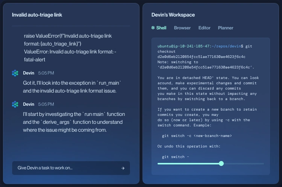Click the Devin name above the "Got it" message
Image resolution: width=282 pixels, height=187 pixels.
coord(29,73)
